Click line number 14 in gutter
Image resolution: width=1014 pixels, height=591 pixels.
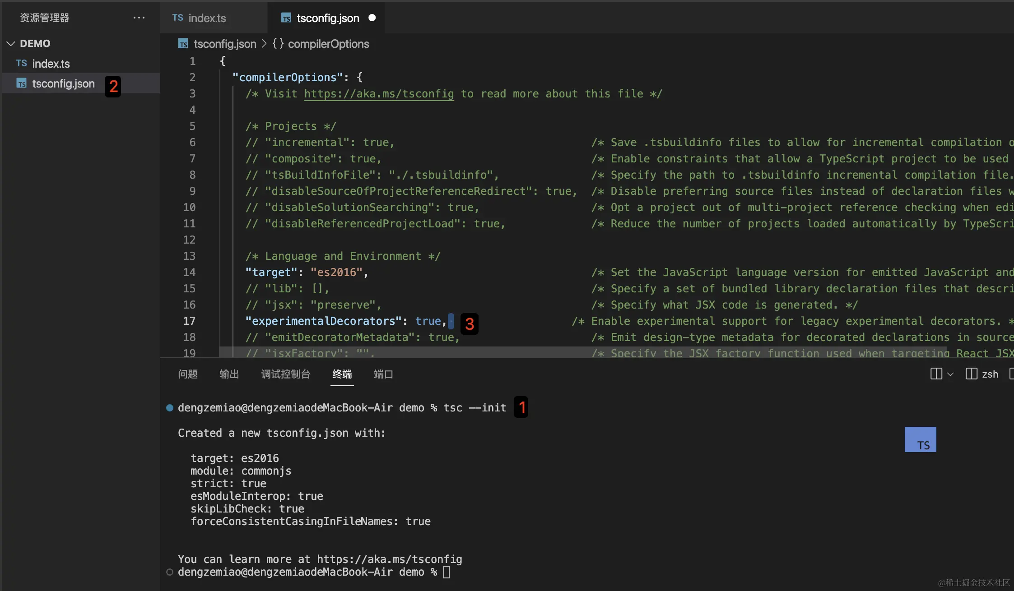click(189, 272)
